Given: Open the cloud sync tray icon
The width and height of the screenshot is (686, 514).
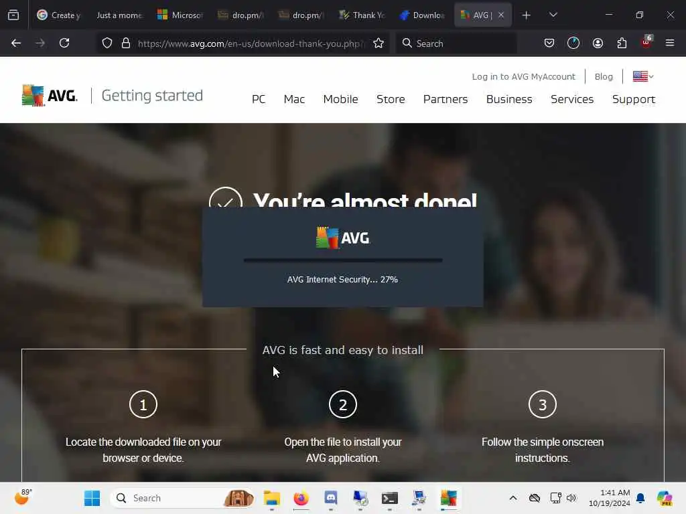Looking at the screenshot, I should coord(534,497).
